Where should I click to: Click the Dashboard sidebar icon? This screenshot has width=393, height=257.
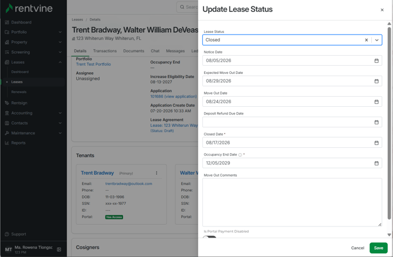[7, 22]
